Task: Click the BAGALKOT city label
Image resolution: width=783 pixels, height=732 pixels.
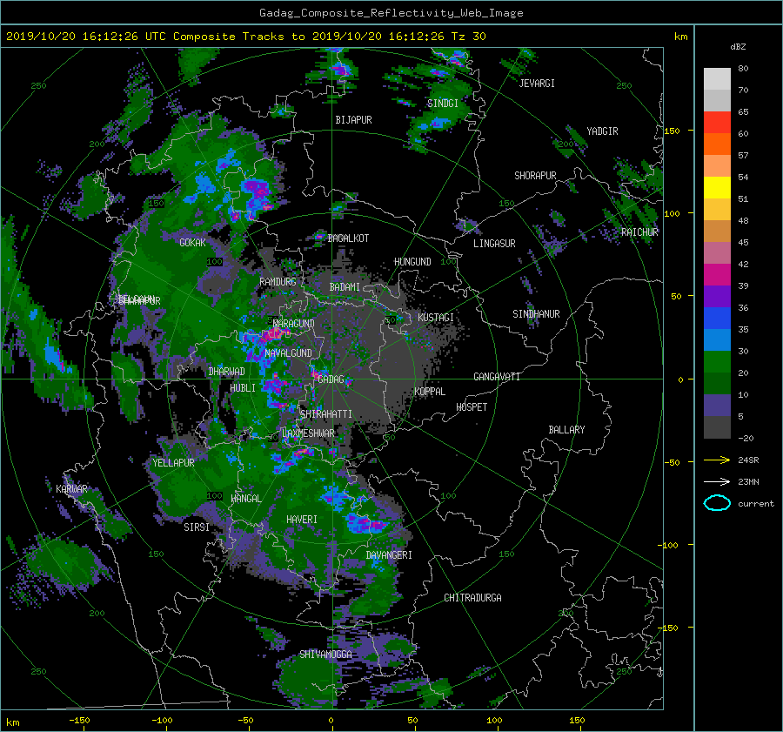Action: pyautogui.click(x=348, y=238)
